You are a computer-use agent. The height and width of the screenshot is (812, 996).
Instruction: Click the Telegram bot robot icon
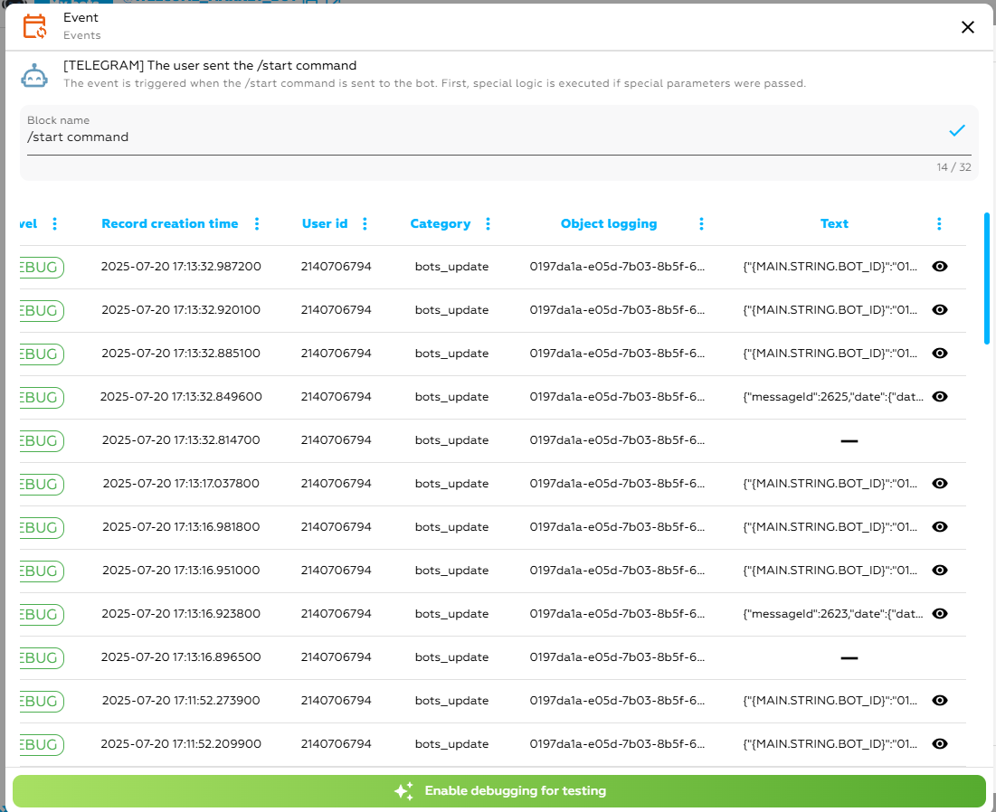tap(34, 75)
